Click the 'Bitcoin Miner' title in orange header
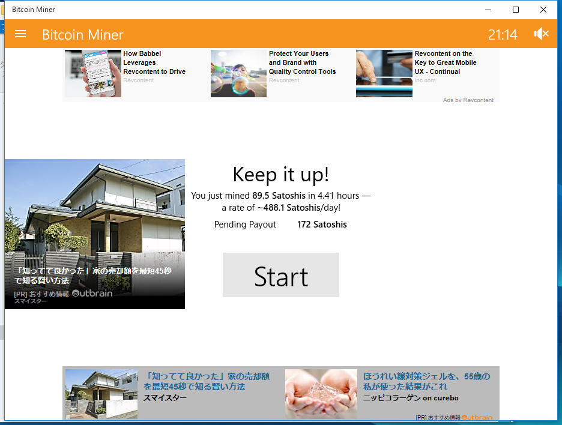 [83, 35]
